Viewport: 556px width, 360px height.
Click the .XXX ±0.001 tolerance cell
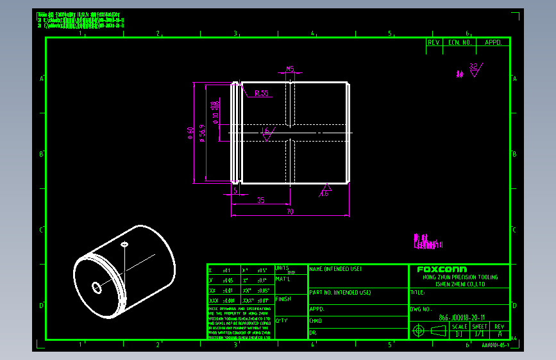point(224,300)
